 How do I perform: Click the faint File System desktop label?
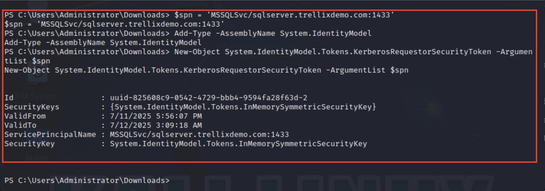click(37, 96)
